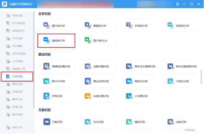This screenshot has height=134, width=204.
Task: Start 增值税发票识别 VAT invoice recognition
Action: tap(56, 66)
